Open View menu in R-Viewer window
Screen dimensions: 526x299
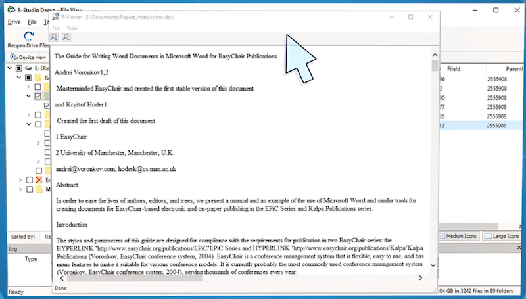point(72,28)
